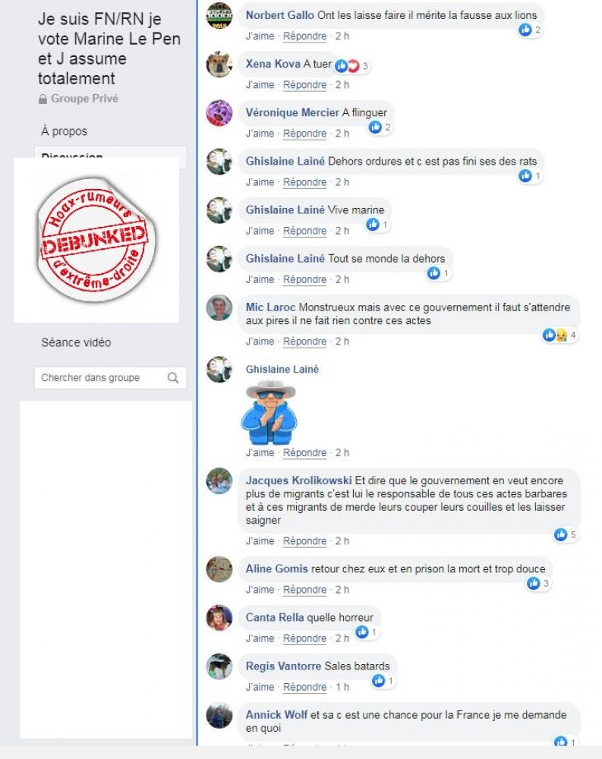
Task: Open Véronique Mercier's purple avatar
Action: [219, 113]
